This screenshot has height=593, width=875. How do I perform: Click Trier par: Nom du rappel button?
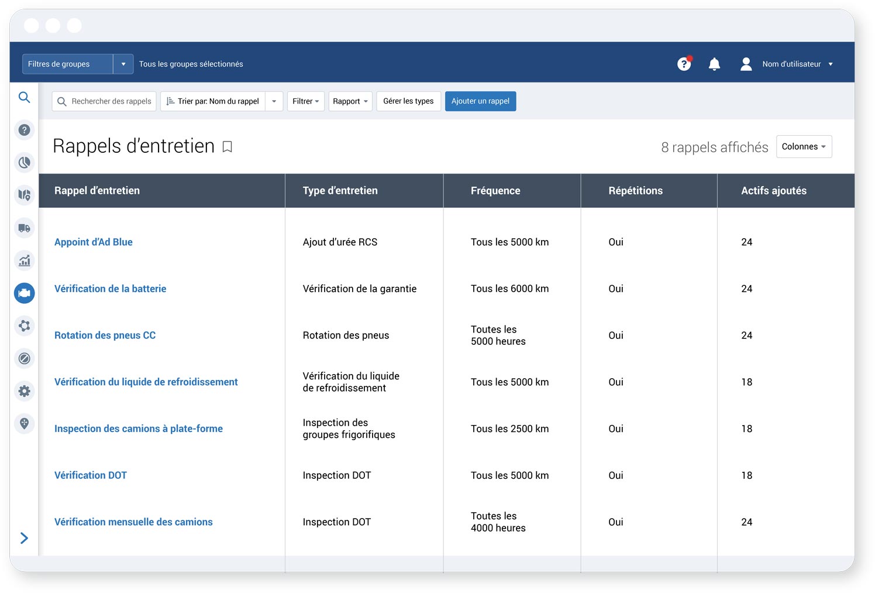pyautogui.click(x=213, y=101)
